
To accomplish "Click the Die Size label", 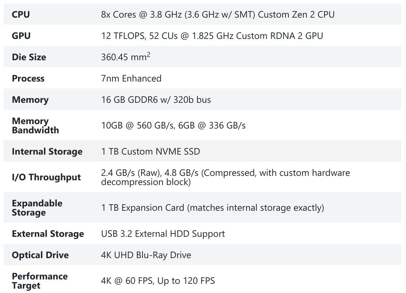I will (x=29, y=57).
